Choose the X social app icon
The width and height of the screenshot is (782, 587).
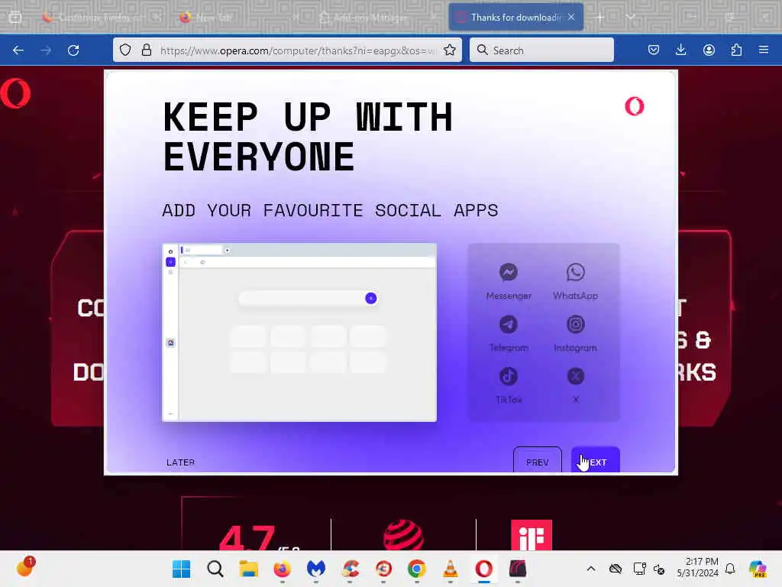[x=576, y=376]
